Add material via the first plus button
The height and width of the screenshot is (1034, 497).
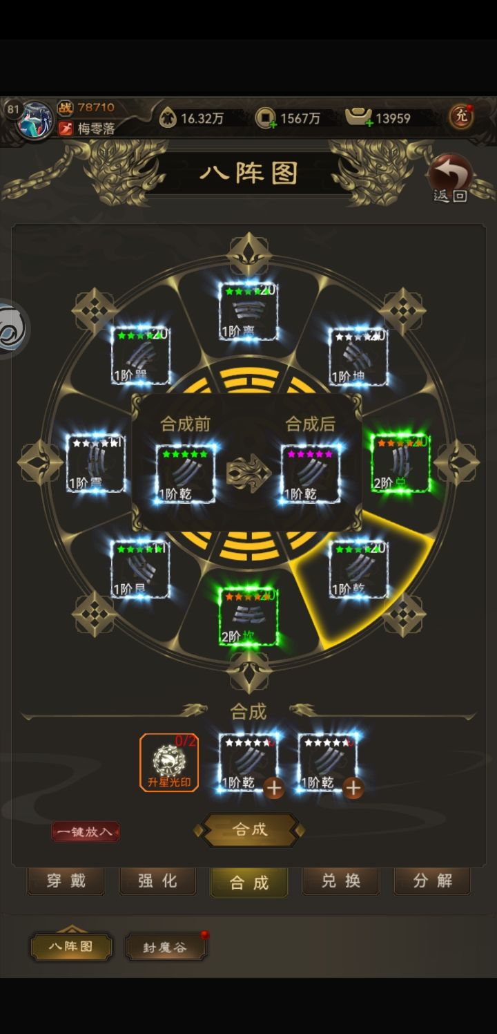click(x=274, y=788)
